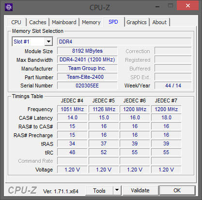Click the JEDEC #5 column header
Screen dimensions: 202x200
point(104,100)
